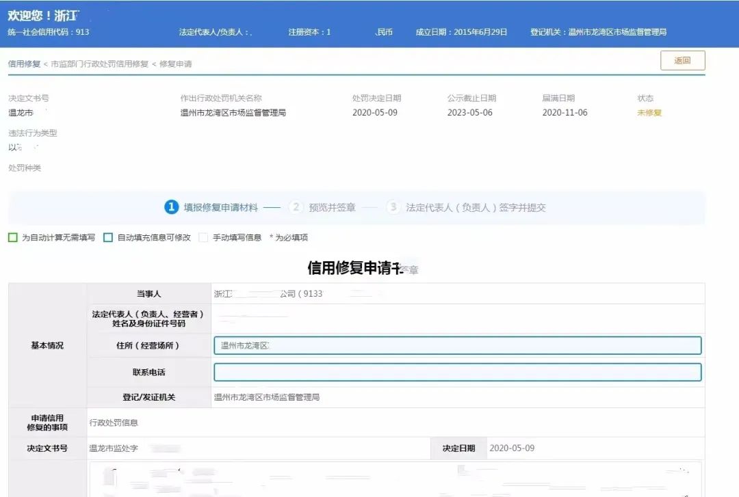Image resolution: width=739 pixels, height=497 pixels.
Task: Click the 返回 button
Action: (x=682, y=60)
